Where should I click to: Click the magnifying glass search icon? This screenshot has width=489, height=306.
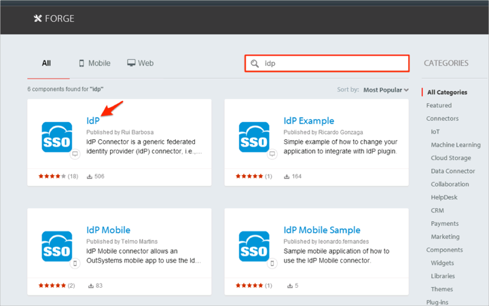tap(255, 64)
